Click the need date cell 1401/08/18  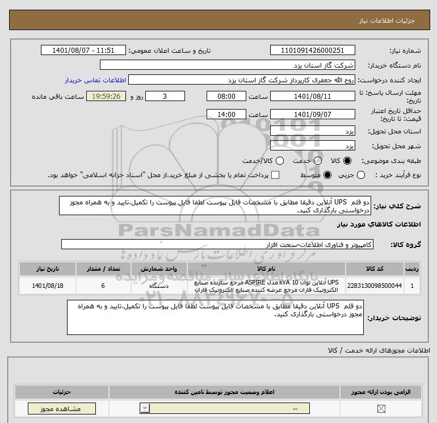coord(47,286)
